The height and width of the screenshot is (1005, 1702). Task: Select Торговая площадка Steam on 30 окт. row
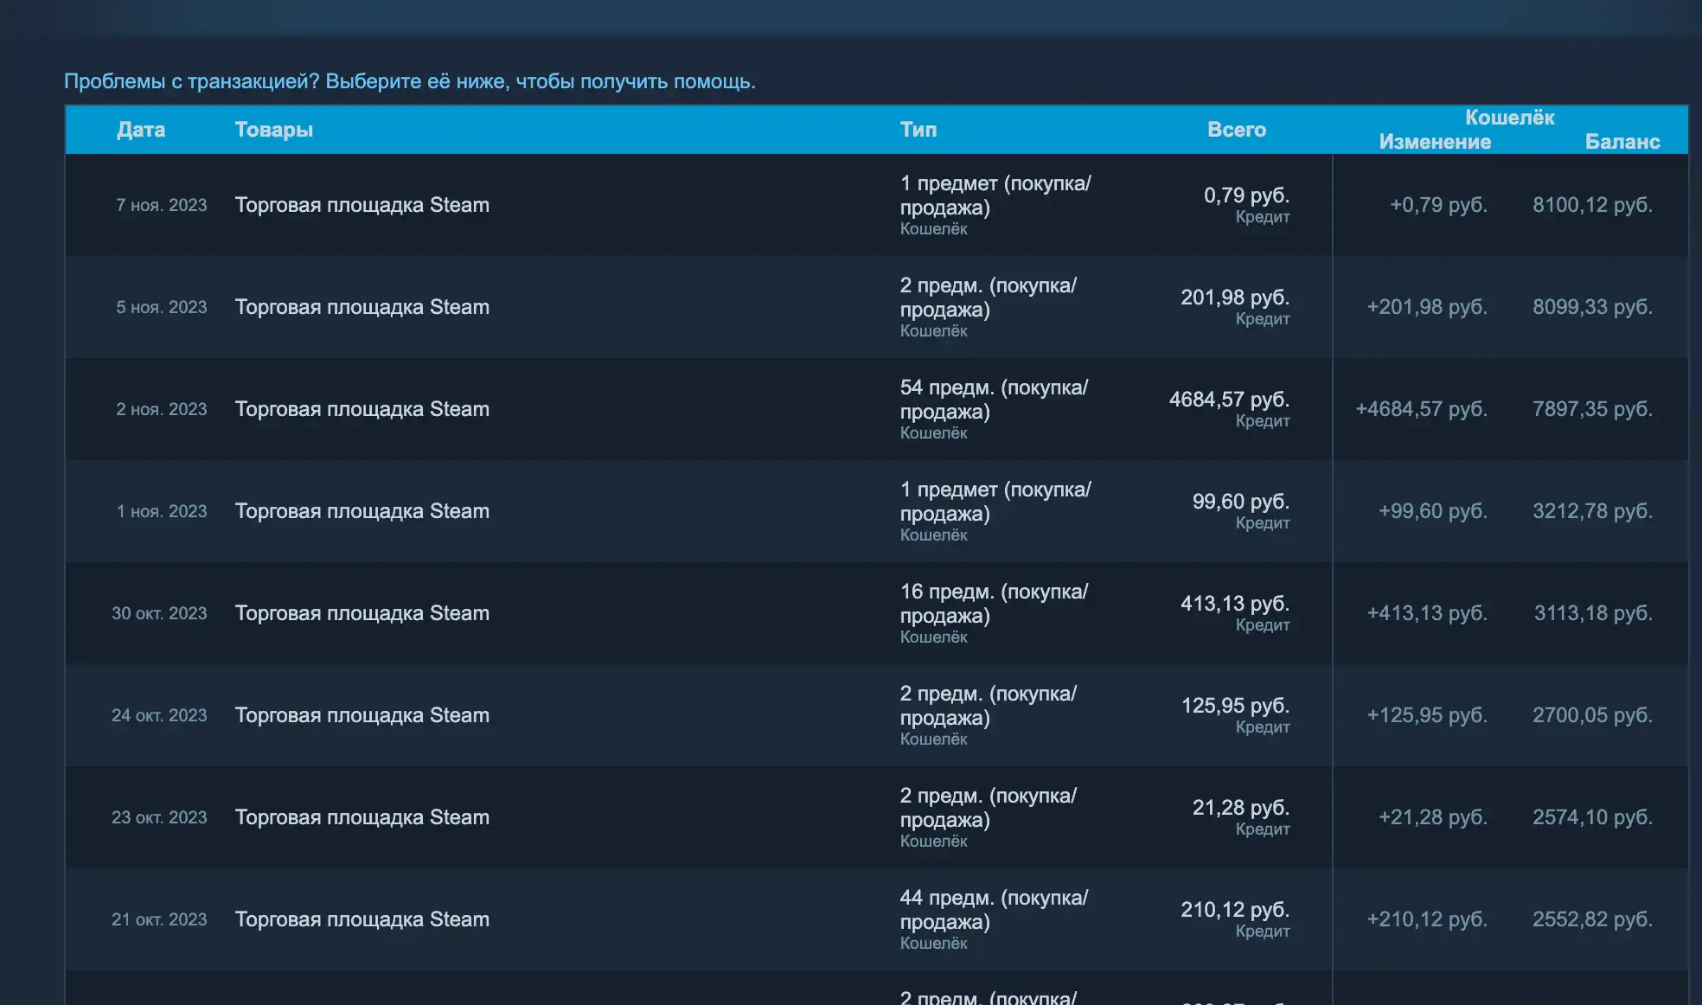click(362, 613)
